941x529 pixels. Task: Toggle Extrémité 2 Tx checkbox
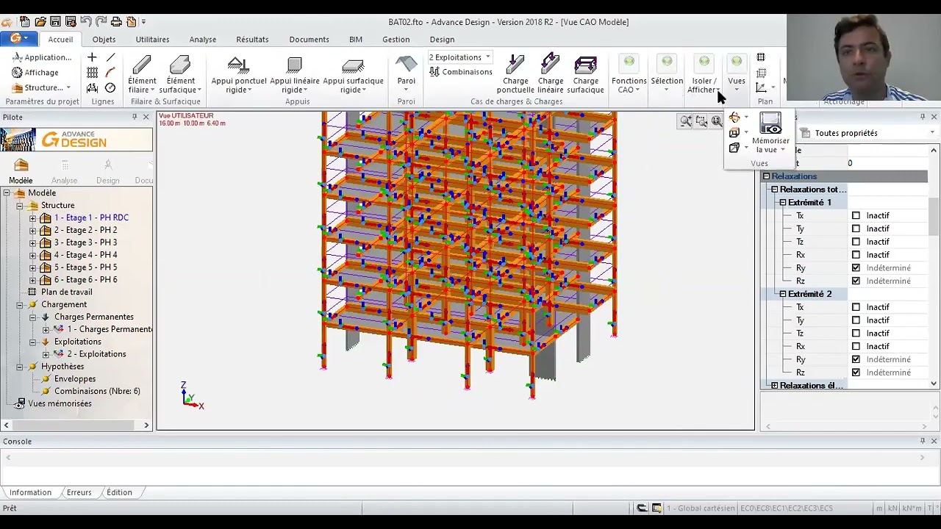pos(856,307)
